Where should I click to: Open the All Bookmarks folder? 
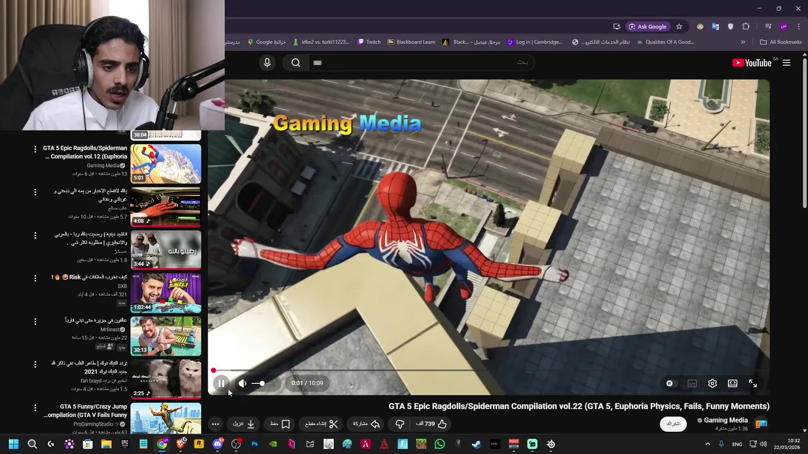781,42
